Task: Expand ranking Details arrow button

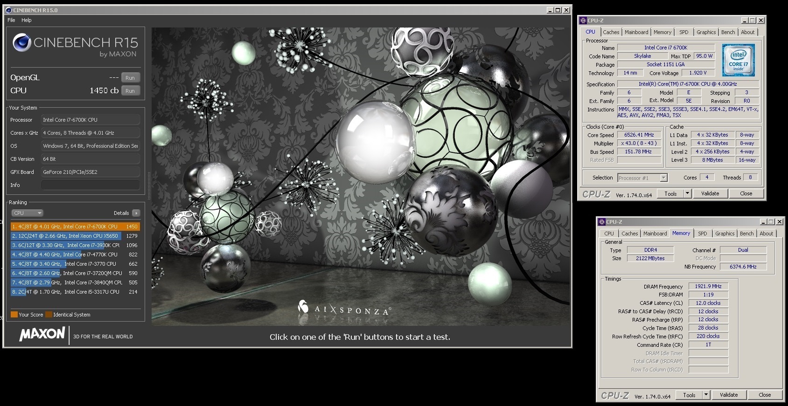Action: (136, 213)
